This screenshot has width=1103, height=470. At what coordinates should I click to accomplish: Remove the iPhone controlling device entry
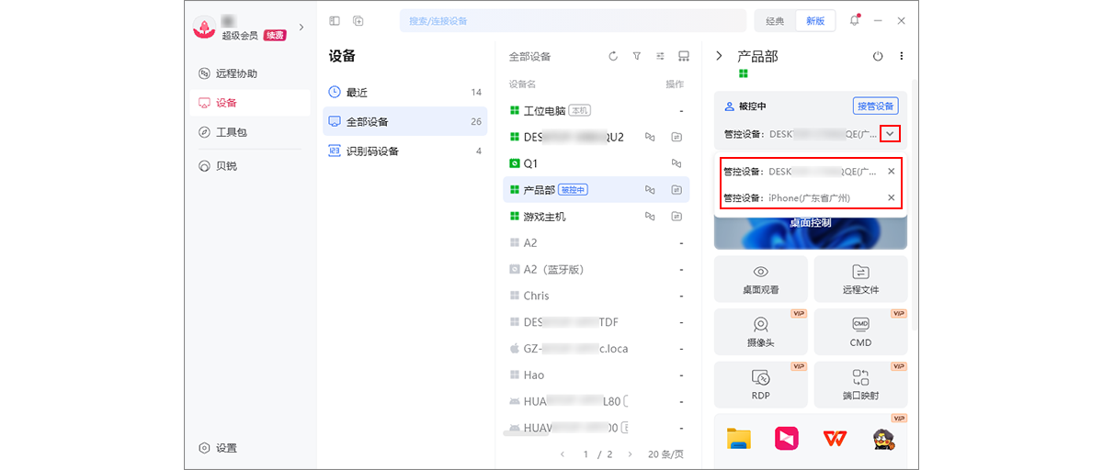[x=891, y=197]
